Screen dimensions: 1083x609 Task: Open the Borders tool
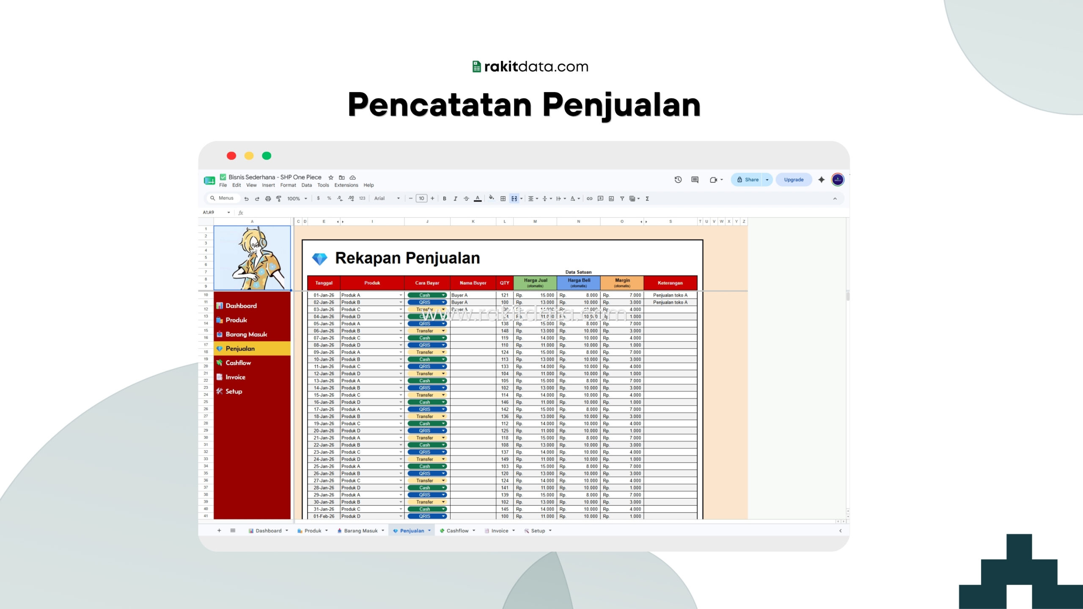coord(503,198)
